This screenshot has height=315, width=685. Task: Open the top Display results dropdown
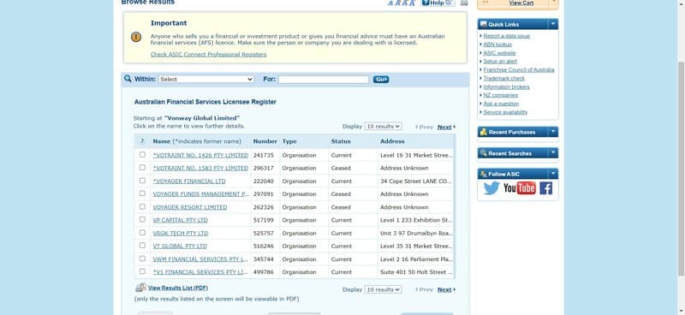383,127
